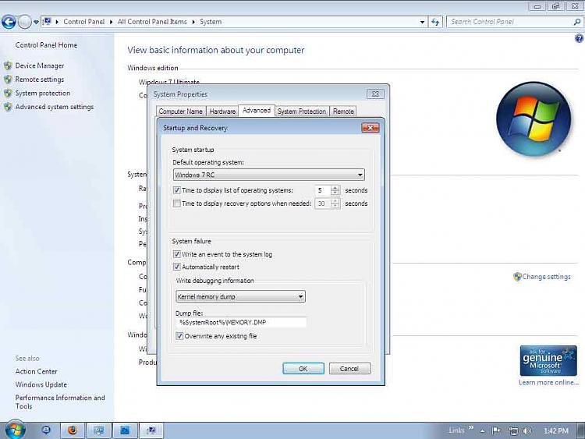The height and width of the screenshot is (439, 585).
Task: Close the Startup and Recovery dialog
Action: [x=370, y=128]
